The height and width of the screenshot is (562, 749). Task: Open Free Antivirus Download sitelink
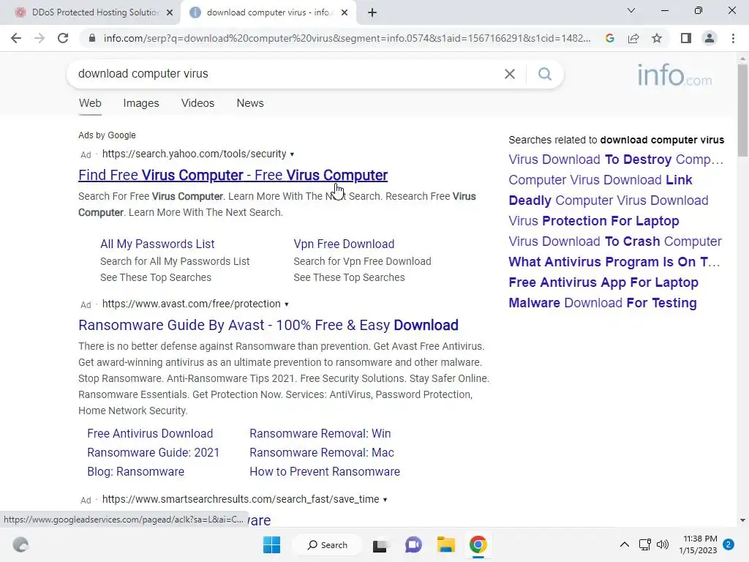(150, 433)
